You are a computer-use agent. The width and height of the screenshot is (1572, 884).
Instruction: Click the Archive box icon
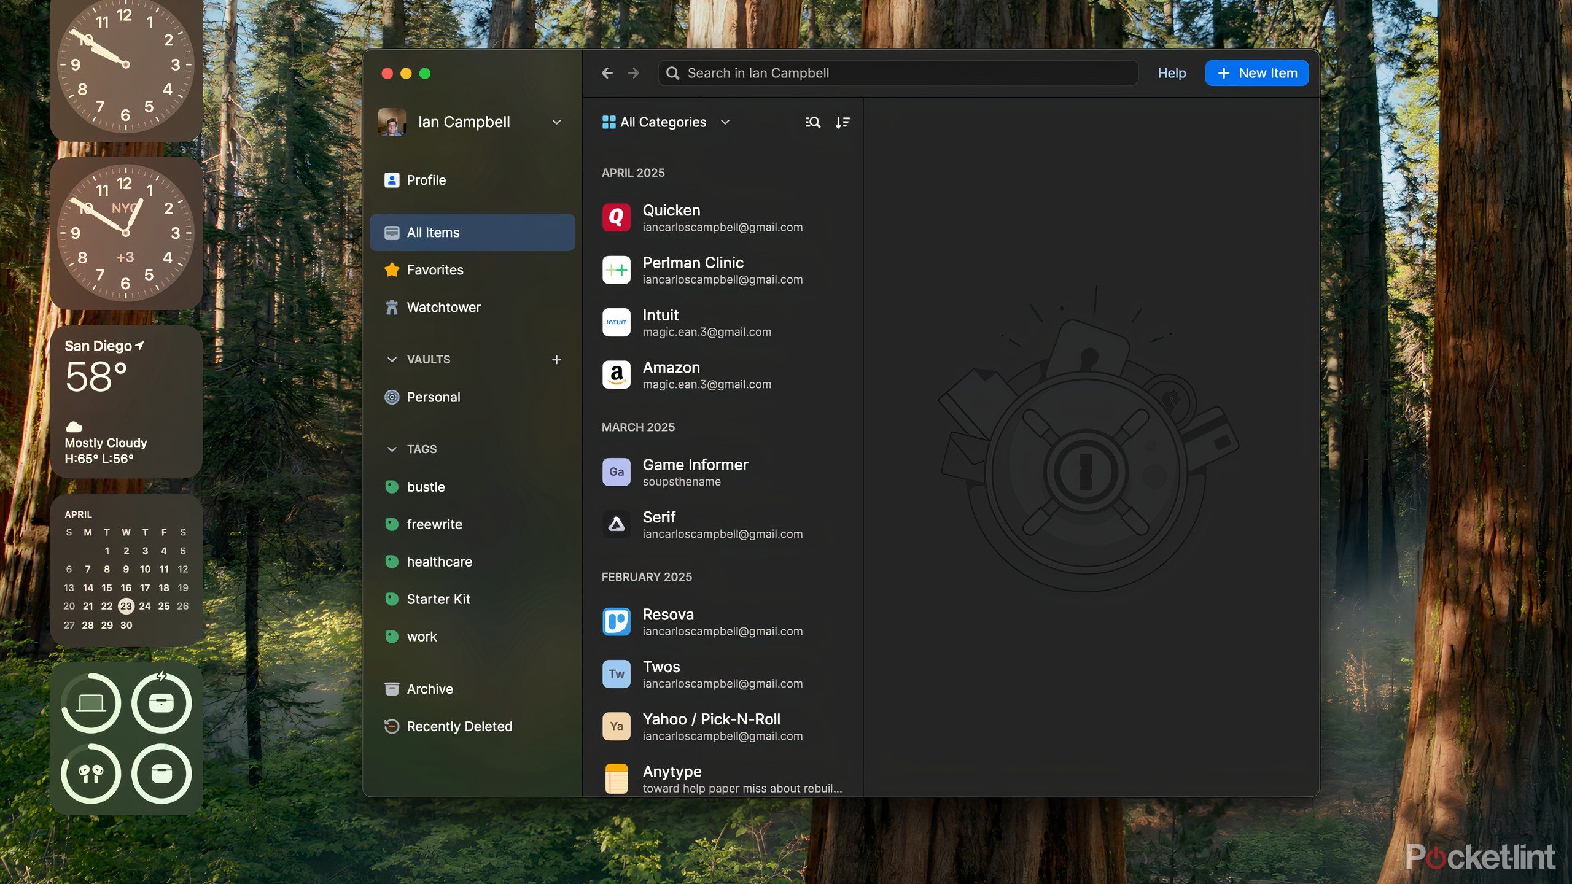click(x=392, y=689)
